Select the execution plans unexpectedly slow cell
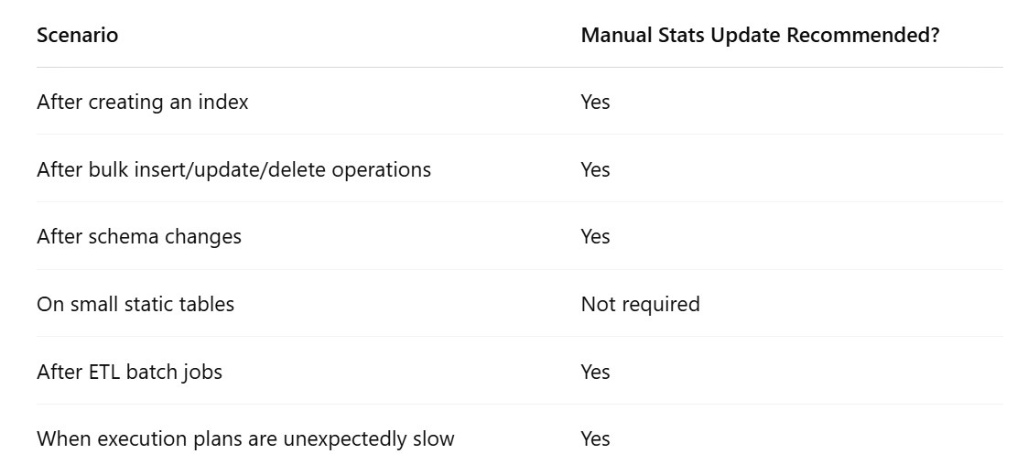1017x454 pixels. coord(245,438)
